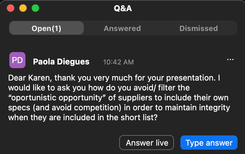Click the Type answer button
The width and height of the screenshot is (245, 154).
[x=209, y=143]
